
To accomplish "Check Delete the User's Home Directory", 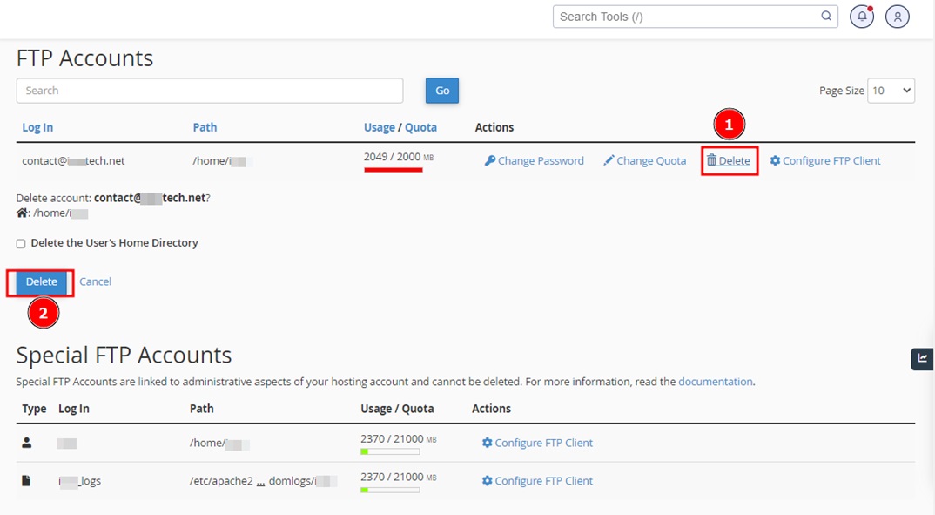I will [21, 243].
